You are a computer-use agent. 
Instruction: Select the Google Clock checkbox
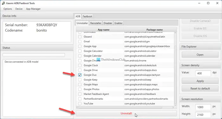80,65
